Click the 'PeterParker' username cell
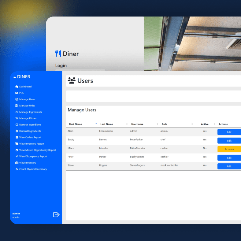Image resolution: width=241 pixels, height=241 pixels. 136,139
